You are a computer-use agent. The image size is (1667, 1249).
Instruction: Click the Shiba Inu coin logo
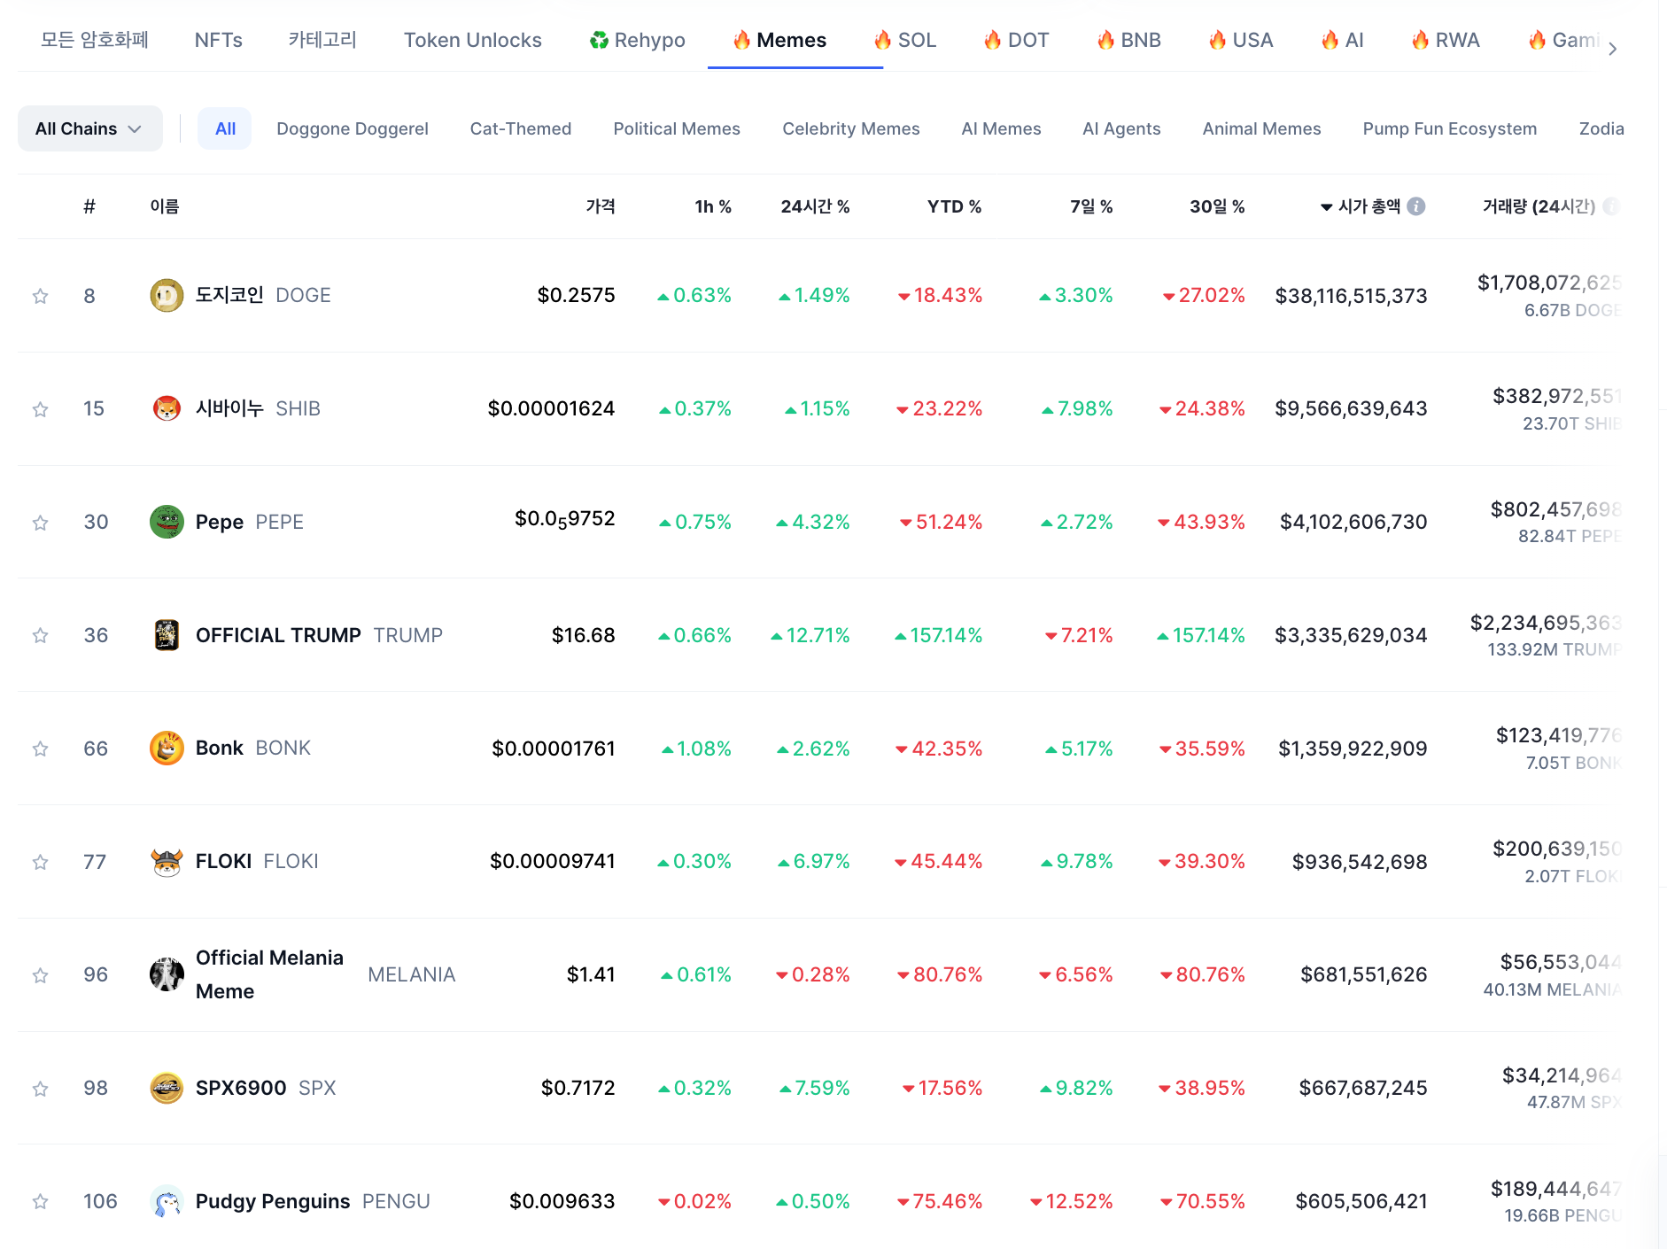pos(167,408)
